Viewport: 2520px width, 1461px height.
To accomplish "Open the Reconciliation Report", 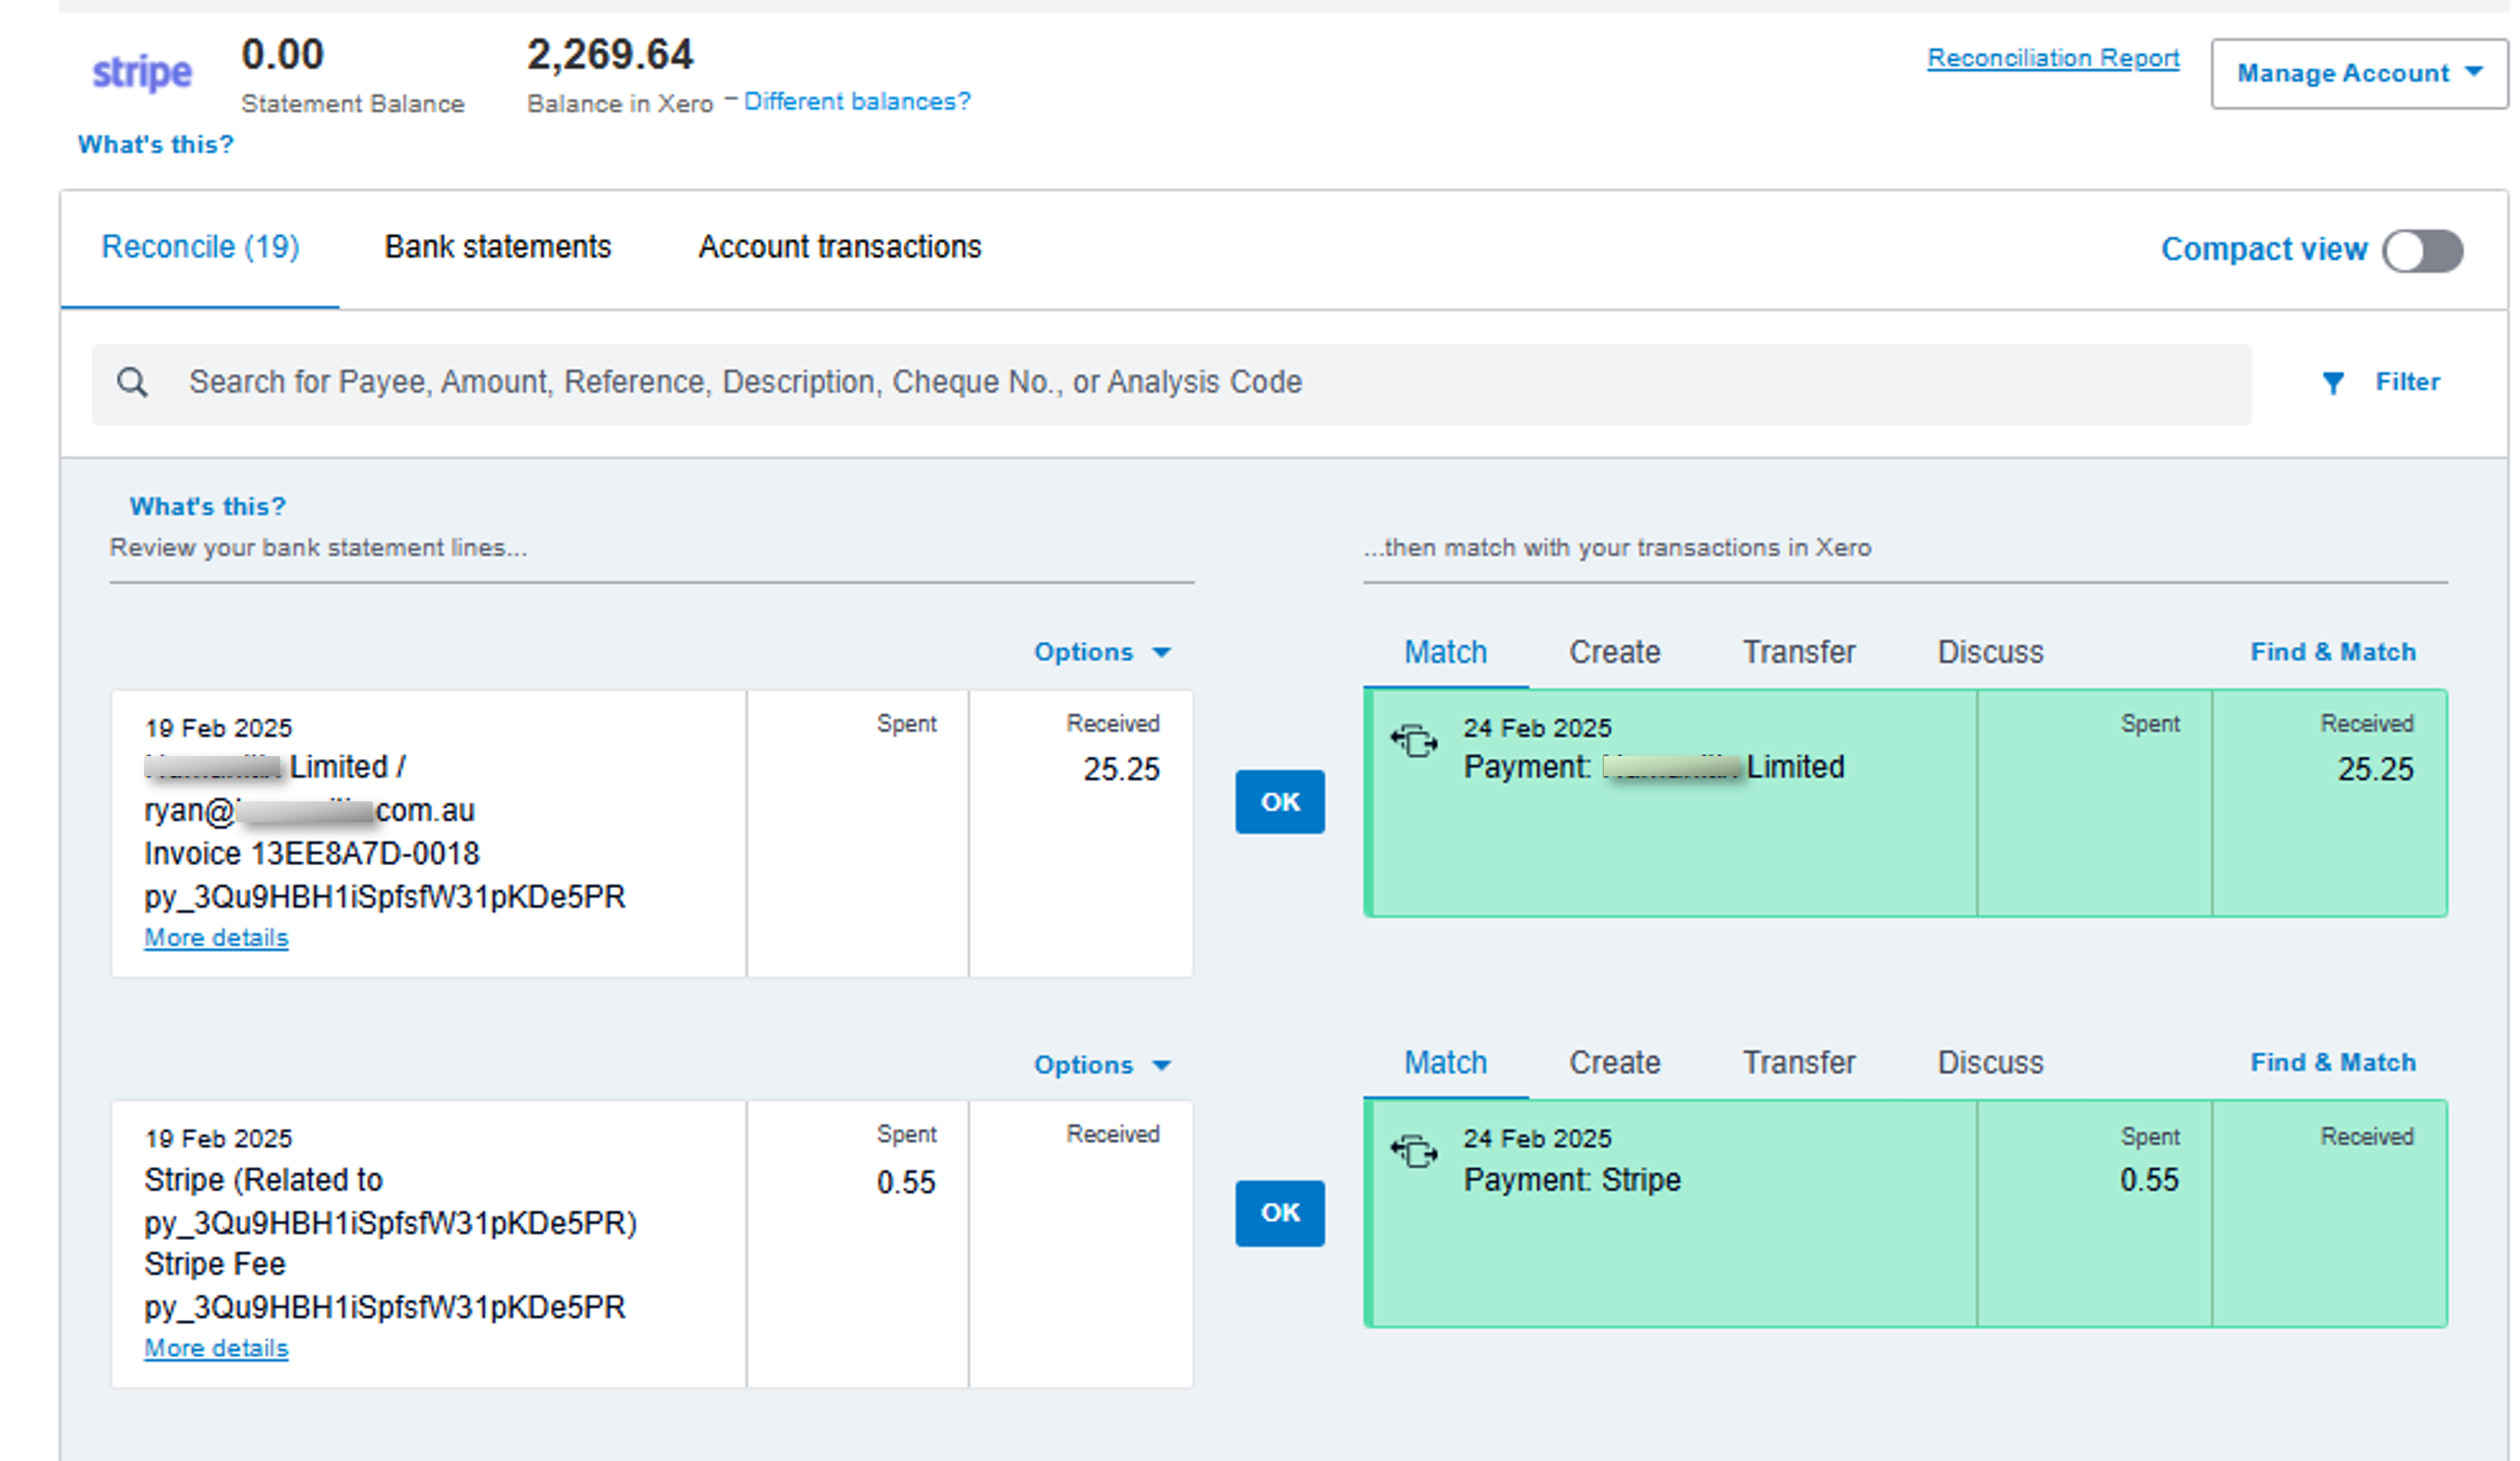I will pos(2053,57).
